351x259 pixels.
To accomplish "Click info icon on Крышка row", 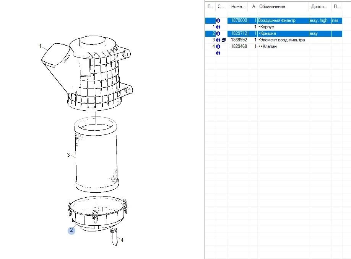I will coord(218,33).
